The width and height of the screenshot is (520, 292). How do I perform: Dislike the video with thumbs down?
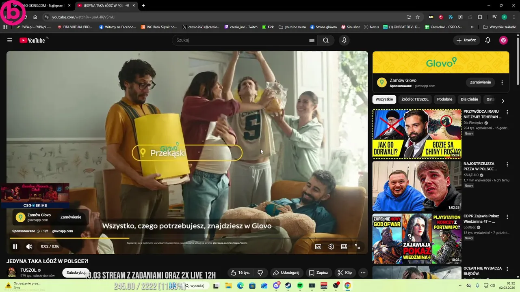click(x=260, y=273)
